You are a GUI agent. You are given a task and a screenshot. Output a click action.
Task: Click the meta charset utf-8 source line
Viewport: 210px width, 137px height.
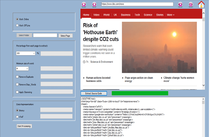pos(93,107)
